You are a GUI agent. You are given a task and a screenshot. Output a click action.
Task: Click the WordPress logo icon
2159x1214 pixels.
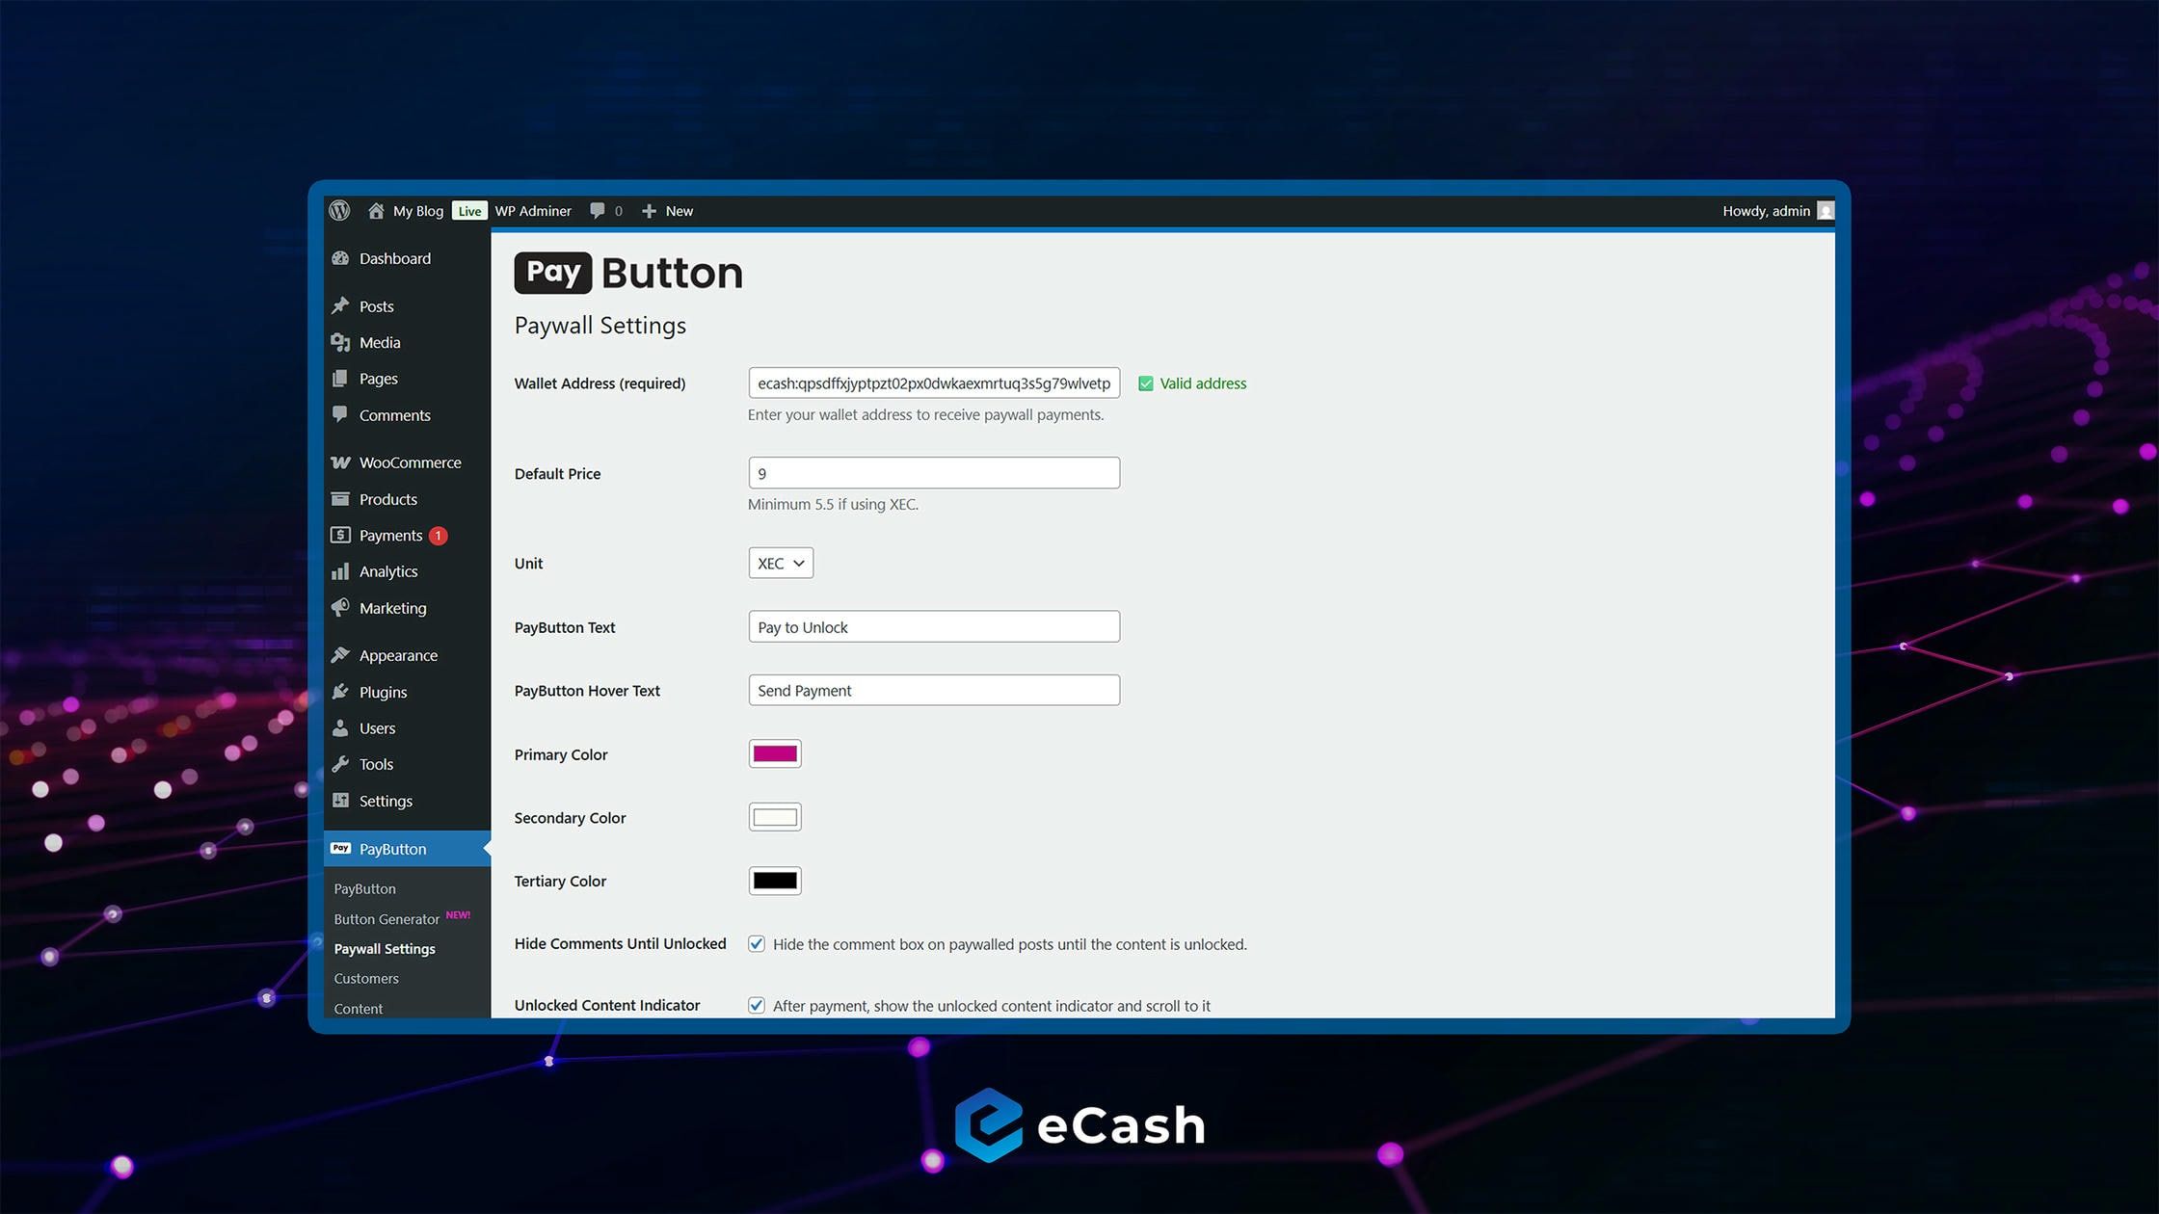pyautogui.click(x=339, y=210)
